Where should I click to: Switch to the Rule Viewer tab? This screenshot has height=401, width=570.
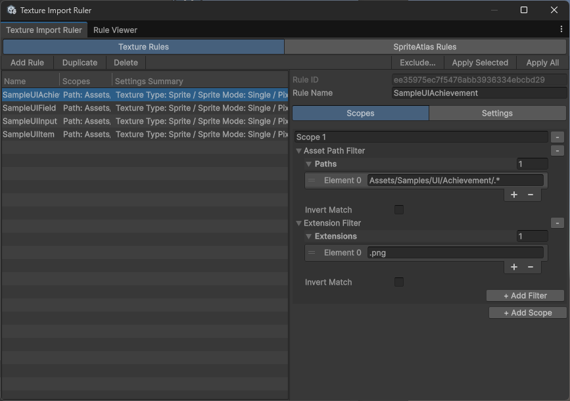(115, 30)
